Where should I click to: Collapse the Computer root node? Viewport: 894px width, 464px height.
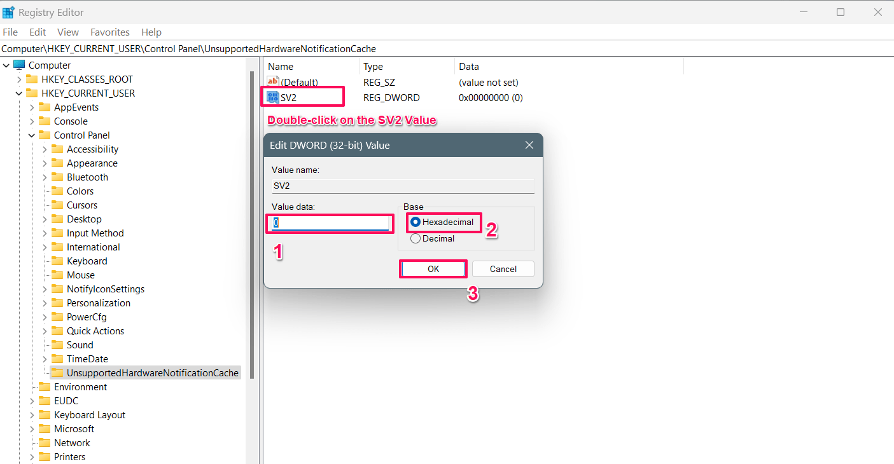(x=6, y=65)
